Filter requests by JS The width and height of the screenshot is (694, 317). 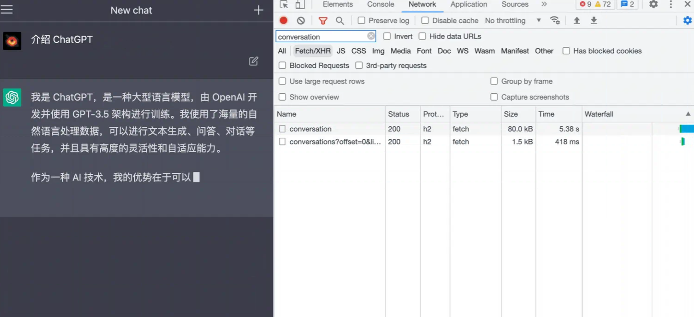[341, 51]
